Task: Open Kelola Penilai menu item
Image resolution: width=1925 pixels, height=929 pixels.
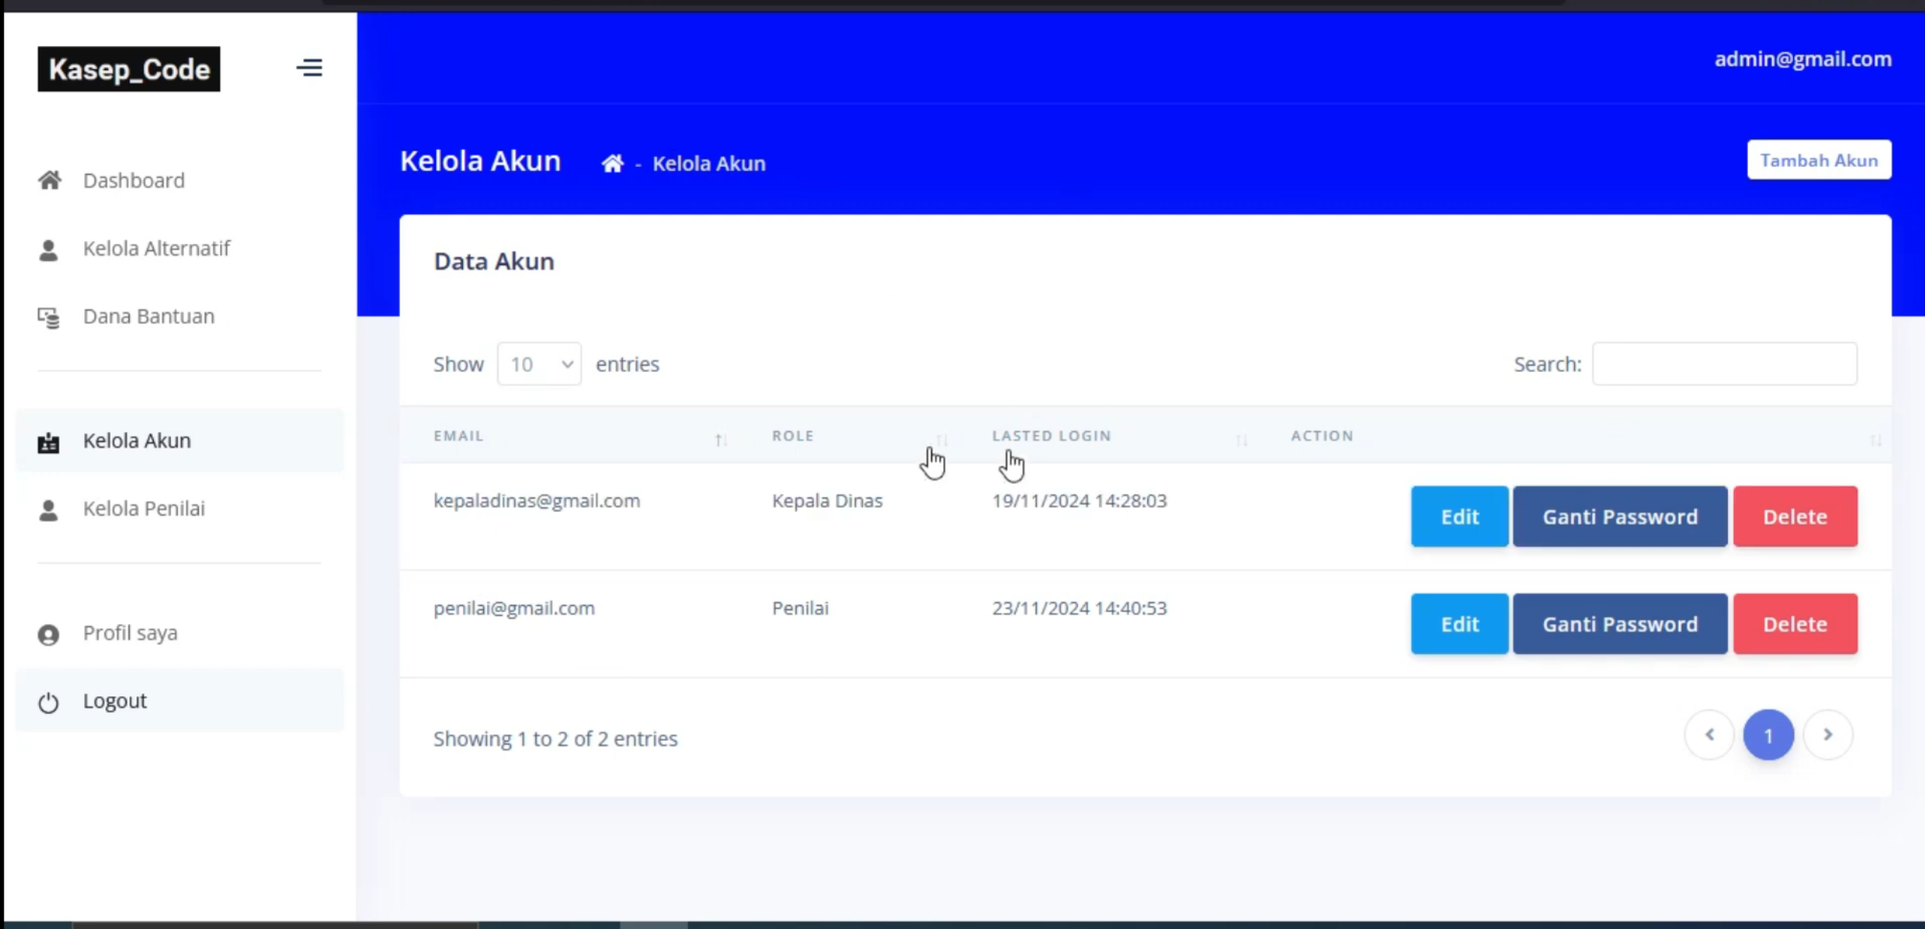Action: [x=179, y=509]
